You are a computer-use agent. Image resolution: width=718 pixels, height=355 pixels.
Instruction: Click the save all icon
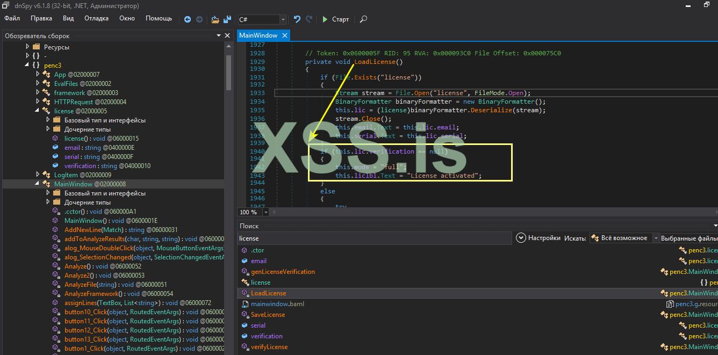[x=227, y=19]
